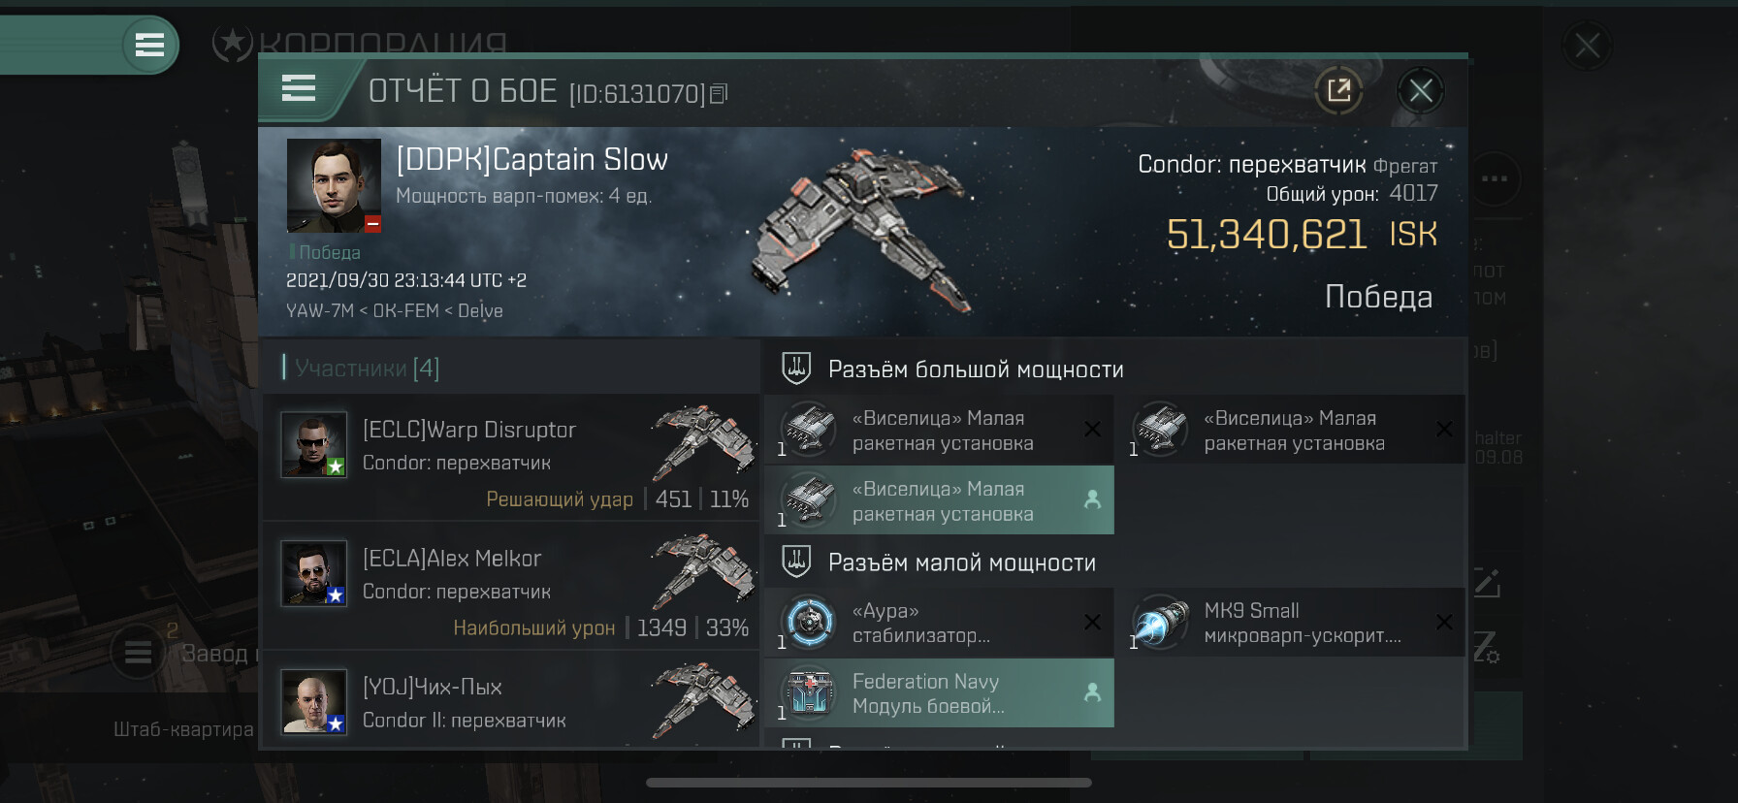Open the main menu in top-left corner

(x=149, y=45)
